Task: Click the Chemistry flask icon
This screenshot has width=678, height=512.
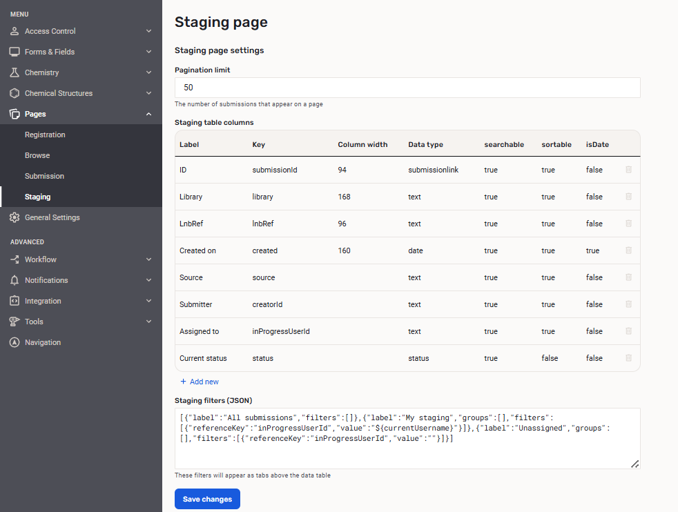Action: pos(14,72)
